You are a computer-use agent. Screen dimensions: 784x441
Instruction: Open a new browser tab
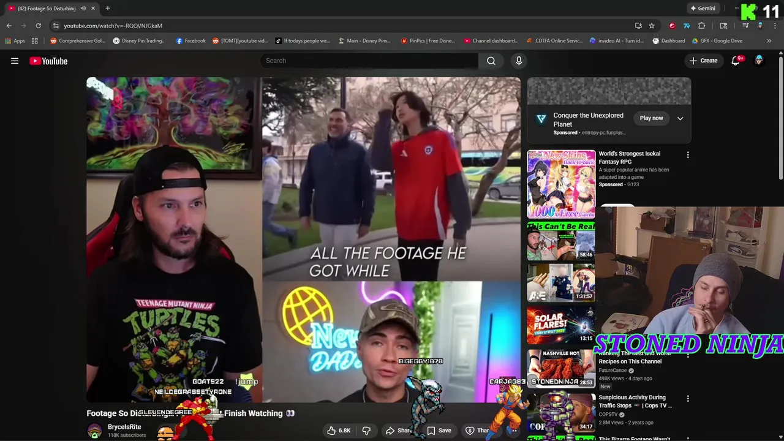[107, 8]
